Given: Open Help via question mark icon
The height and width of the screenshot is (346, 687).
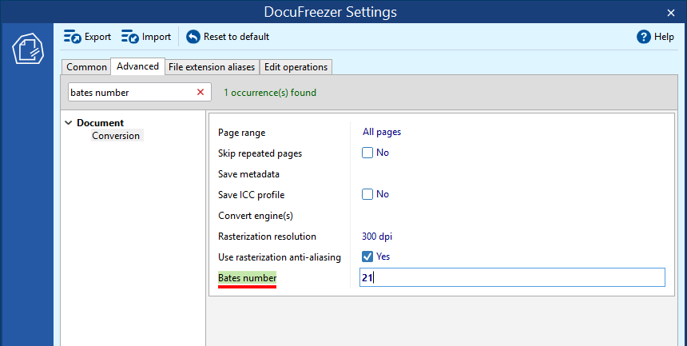Looking at the screenshot, I should [x=644, y=37].
